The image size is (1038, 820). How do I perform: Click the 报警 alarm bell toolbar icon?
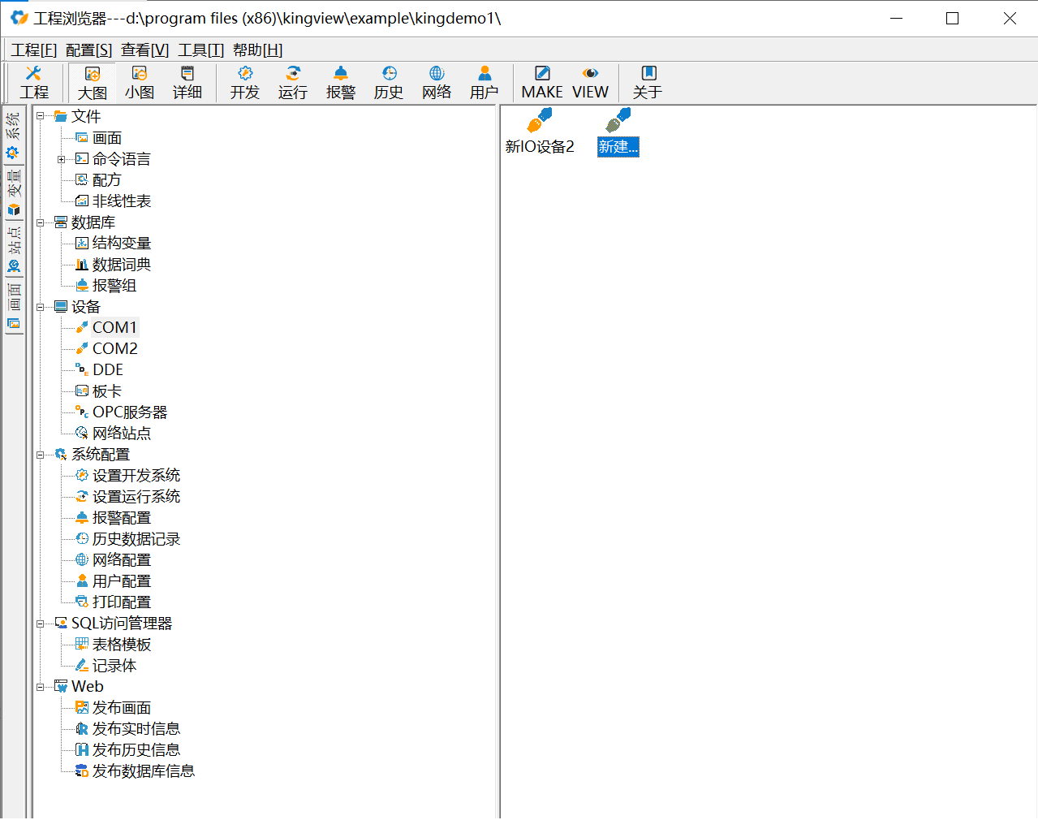click(x=341, y=83)
